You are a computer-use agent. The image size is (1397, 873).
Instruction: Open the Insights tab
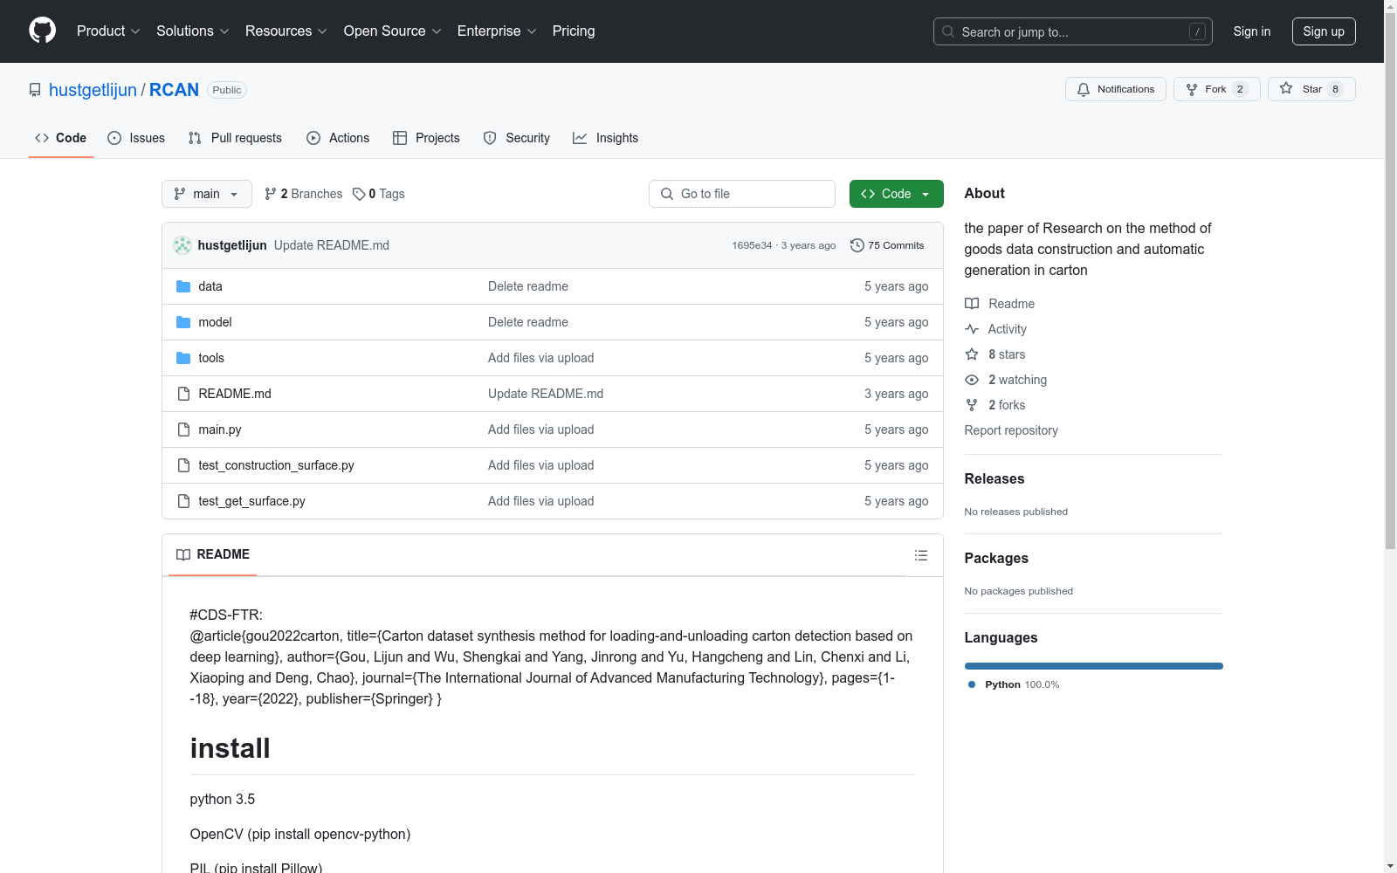pyautogui.click(x=606, y=138)
